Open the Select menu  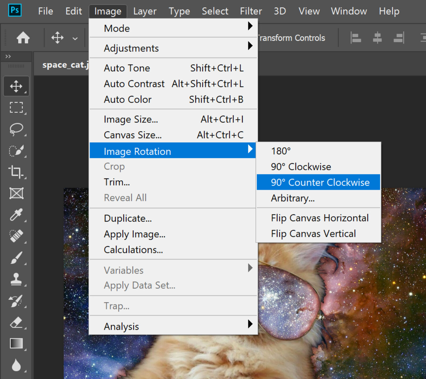coord(215,11)
